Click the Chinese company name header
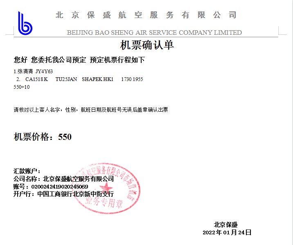 [x=146, y=16]
